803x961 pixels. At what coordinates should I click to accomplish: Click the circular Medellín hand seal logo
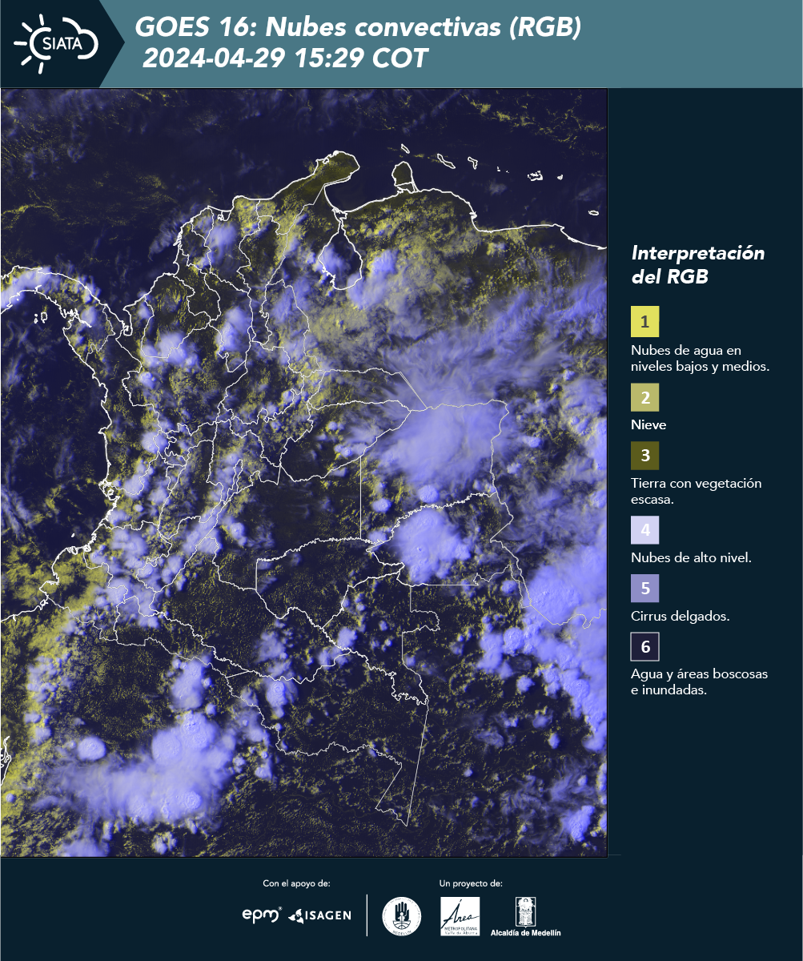coord(402,916)
